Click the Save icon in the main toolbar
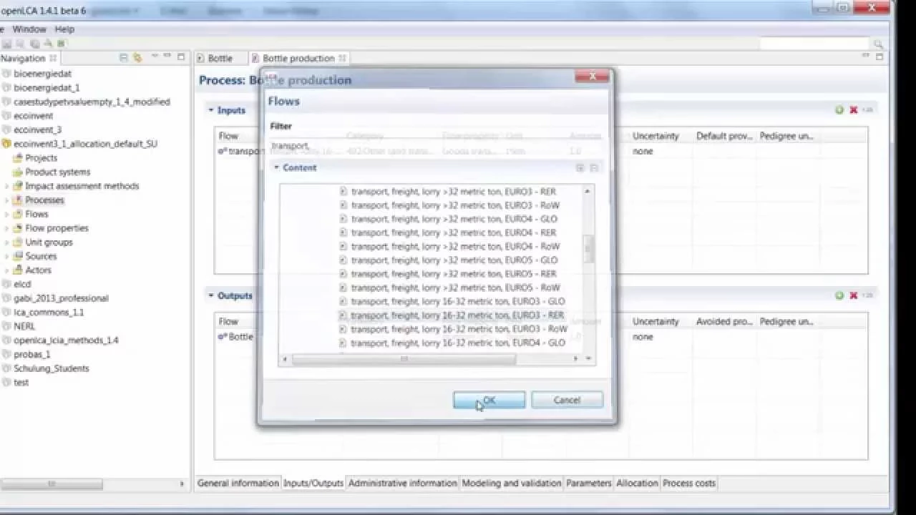Viewport: 916px width, 515px height. (7, 44)
